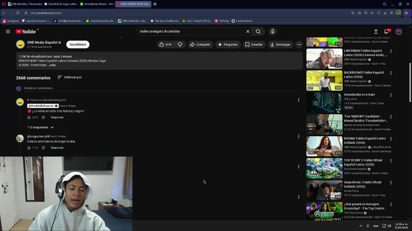Share the video via Compartir

click(200, 45)
